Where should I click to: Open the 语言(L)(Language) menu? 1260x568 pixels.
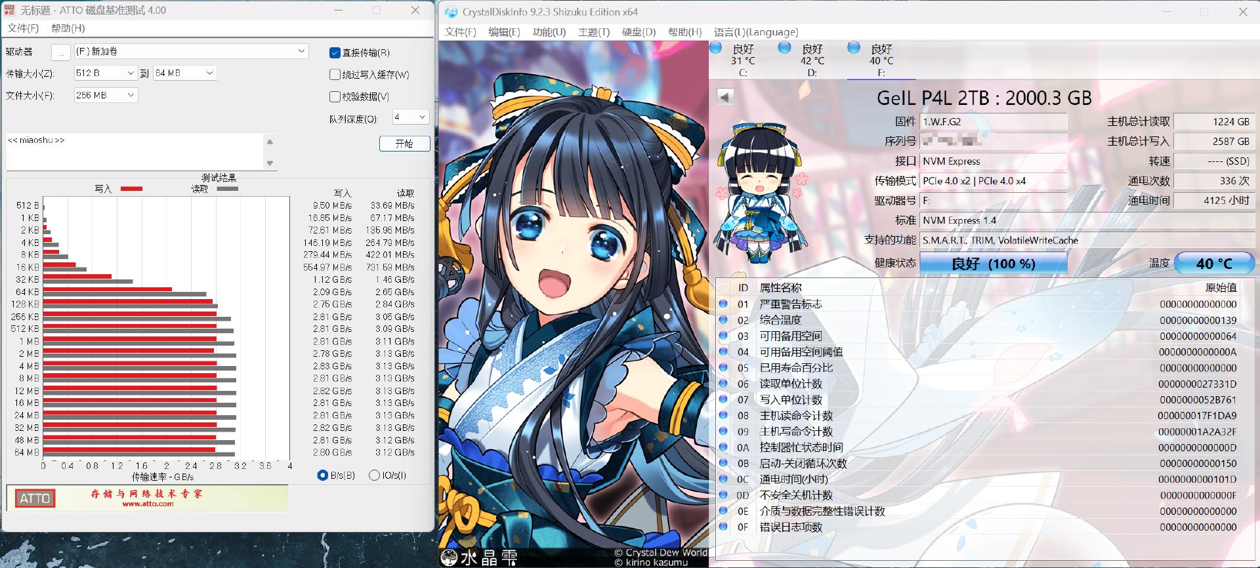click(x=756, y=32)
